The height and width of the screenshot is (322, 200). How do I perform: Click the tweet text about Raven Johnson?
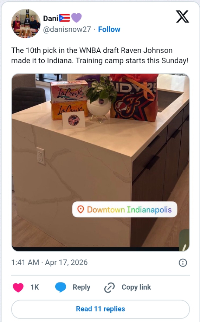tap(99, 56)
